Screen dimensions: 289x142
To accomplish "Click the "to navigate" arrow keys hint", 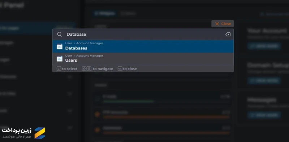I will [x=98, y=69].
